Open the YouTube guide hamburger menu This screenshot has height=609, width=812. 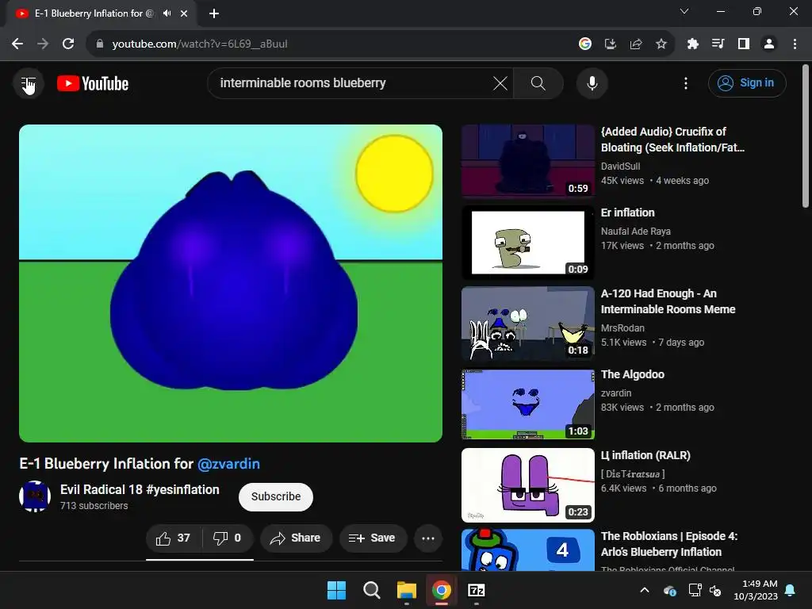coord(29,83)
